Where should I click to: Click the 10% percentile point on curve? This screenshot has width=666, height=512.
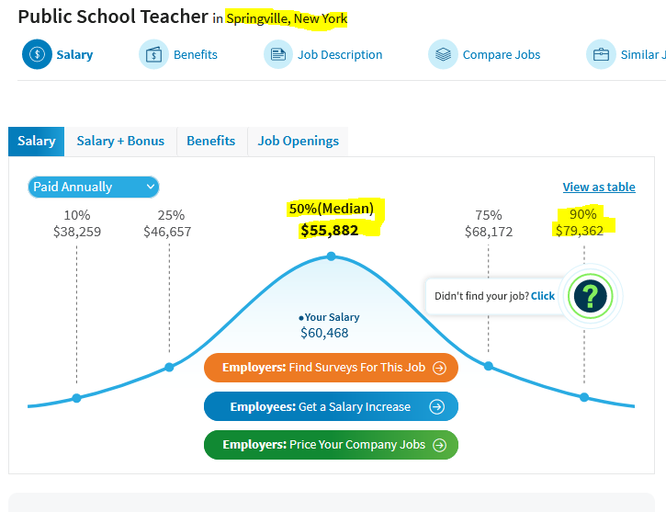(x=76, y=398)
